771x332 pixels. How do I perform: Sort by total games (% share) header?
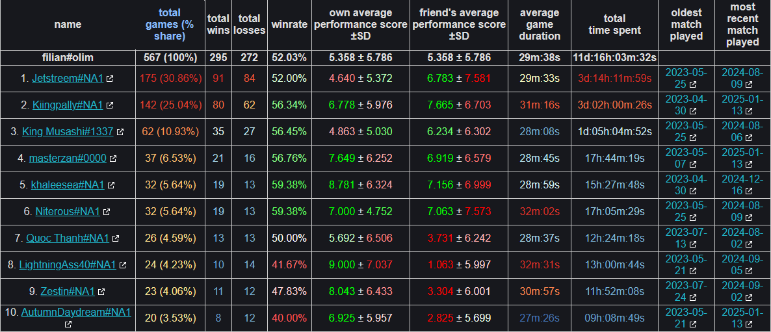tap(170, 25)
